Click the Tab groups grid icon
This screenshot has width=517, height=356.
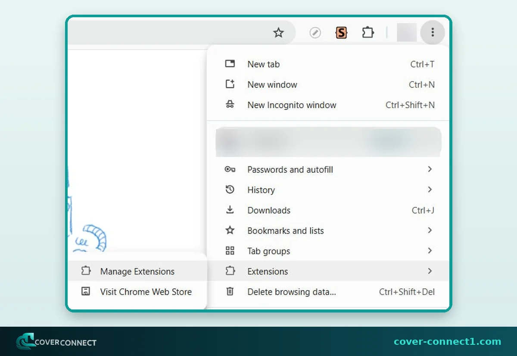[x=230, y=251]
